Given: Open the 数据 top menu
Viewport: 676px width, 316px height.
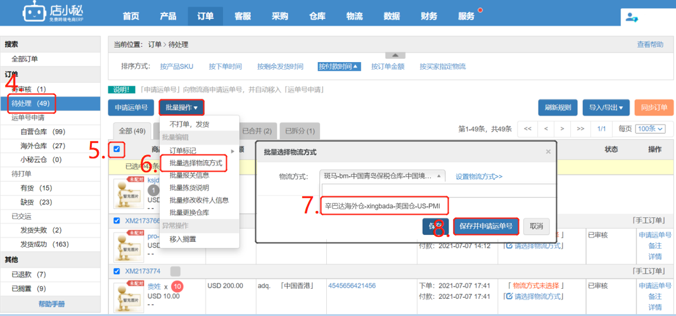Looking at the screenshot, I should click(x=392, y=16).
